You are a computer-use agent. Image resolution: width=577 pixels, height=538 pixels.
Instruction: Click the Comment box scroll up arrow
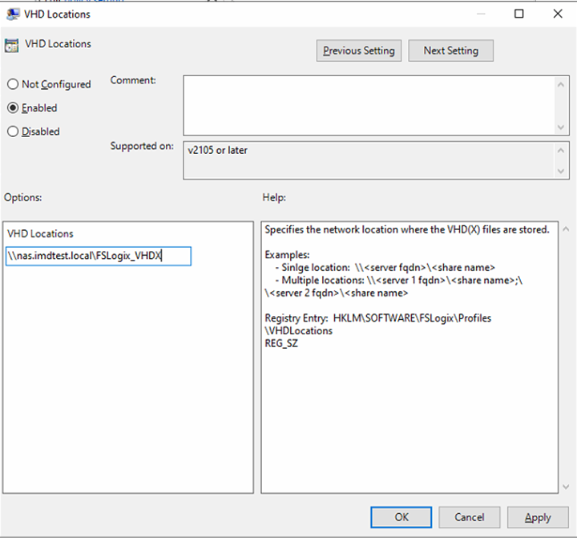[x=562, y=83]
